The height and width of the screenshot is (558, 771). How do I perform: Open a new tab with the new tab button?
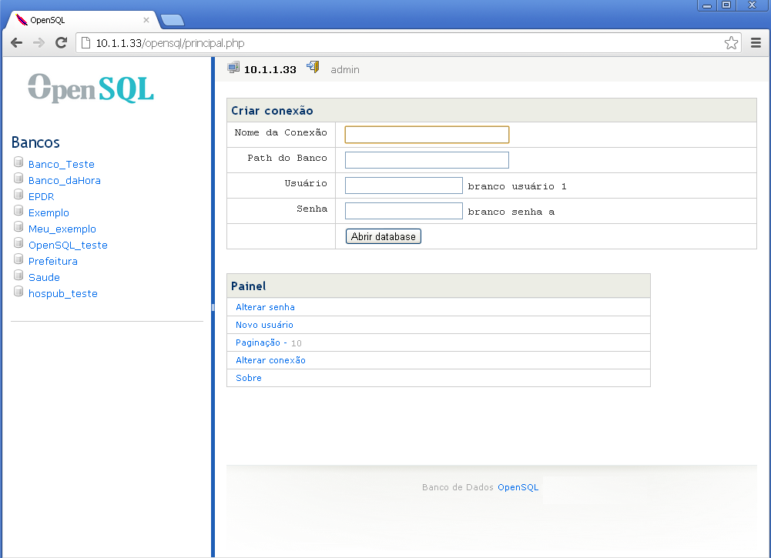(x=173, y=20)
